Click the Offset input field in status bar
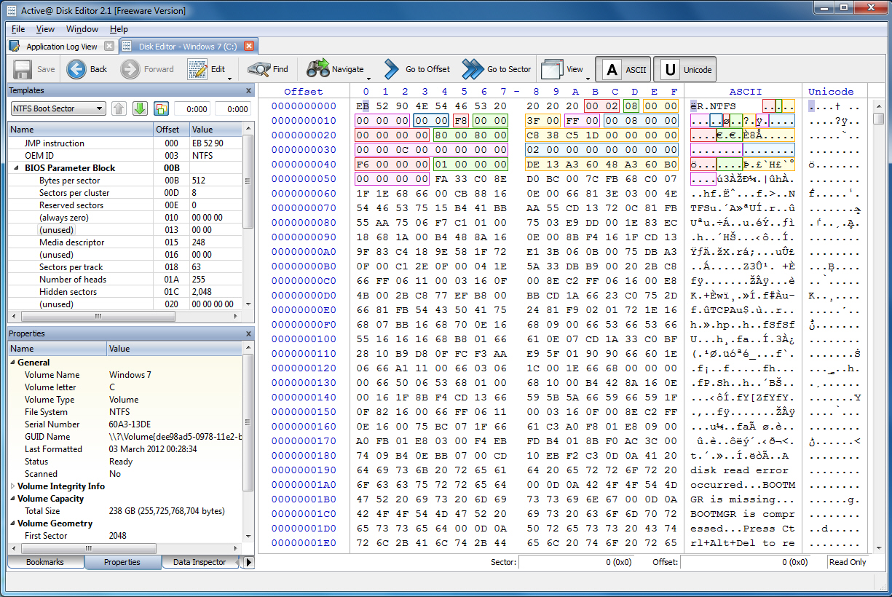892x597 pixels. coord(744,562)
